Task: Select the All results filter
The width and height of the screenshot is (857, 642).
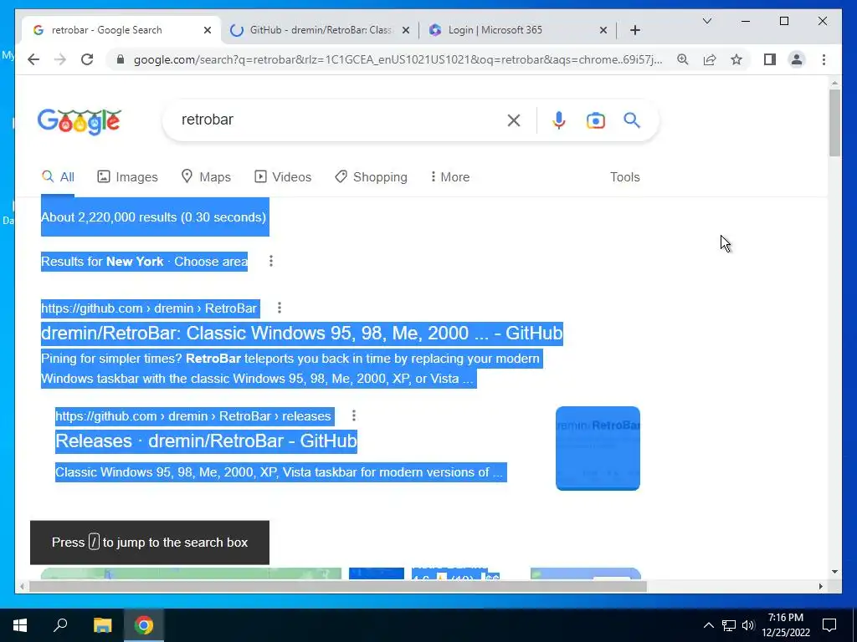Action: point(58,177)
